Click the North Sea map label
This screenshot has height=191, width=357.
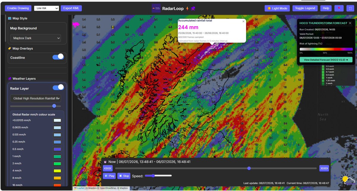(x=323, y=117)
